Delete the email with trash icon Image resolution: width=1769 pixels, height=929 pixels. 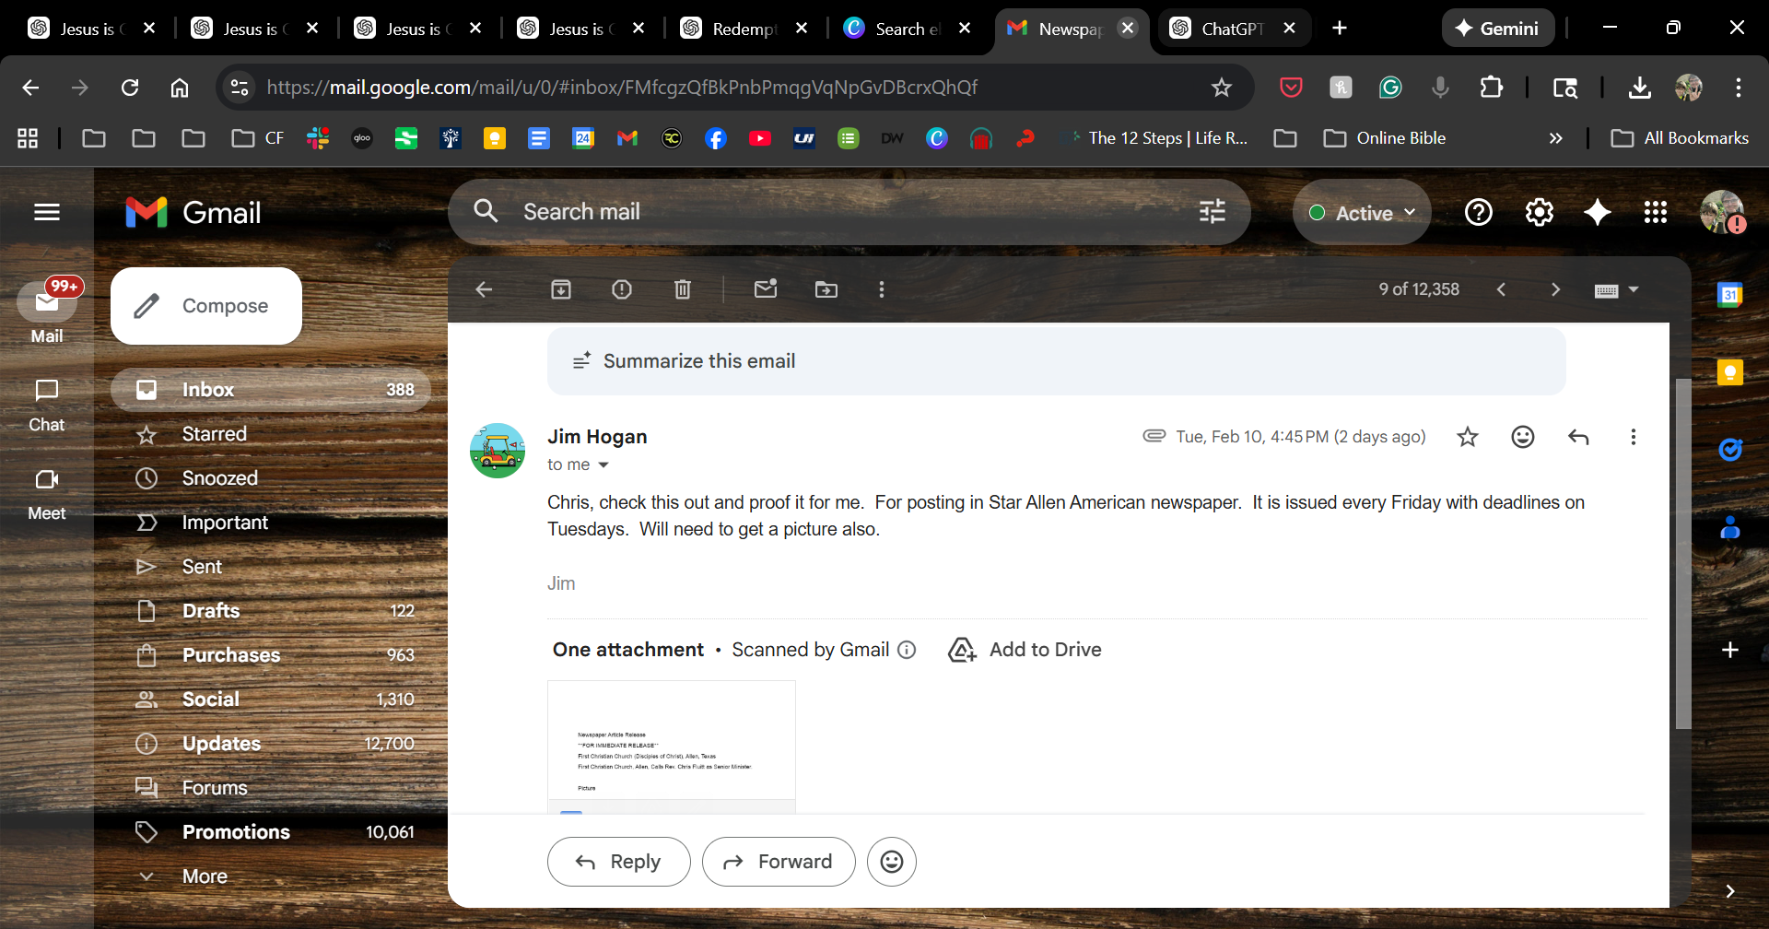tap(682, 289)
